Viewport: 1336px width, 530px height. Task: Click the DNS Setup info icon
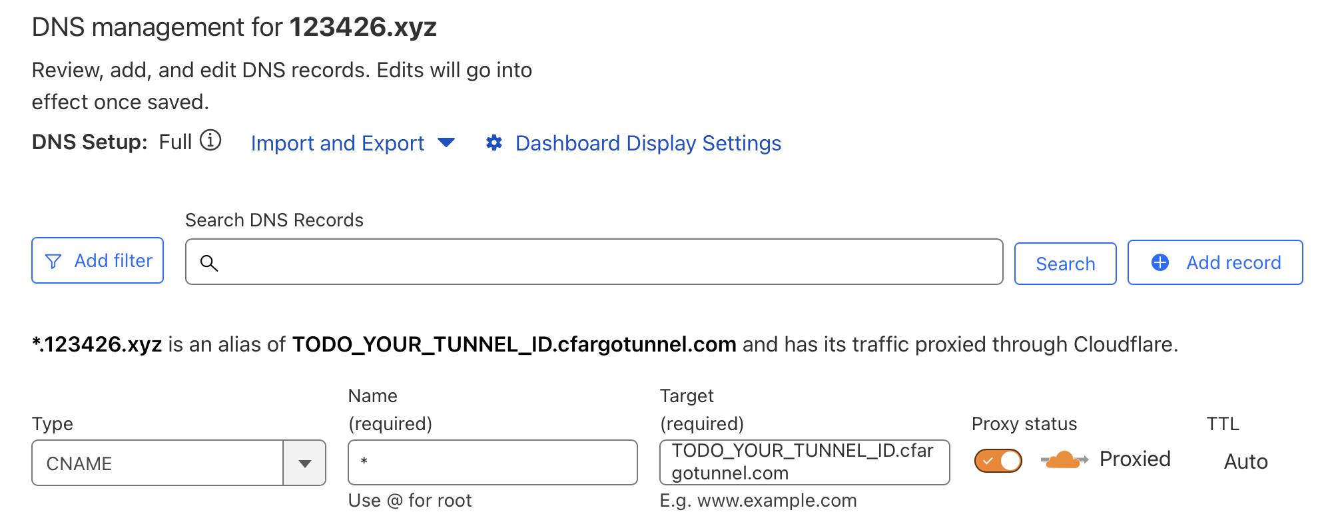click(210, 141)
